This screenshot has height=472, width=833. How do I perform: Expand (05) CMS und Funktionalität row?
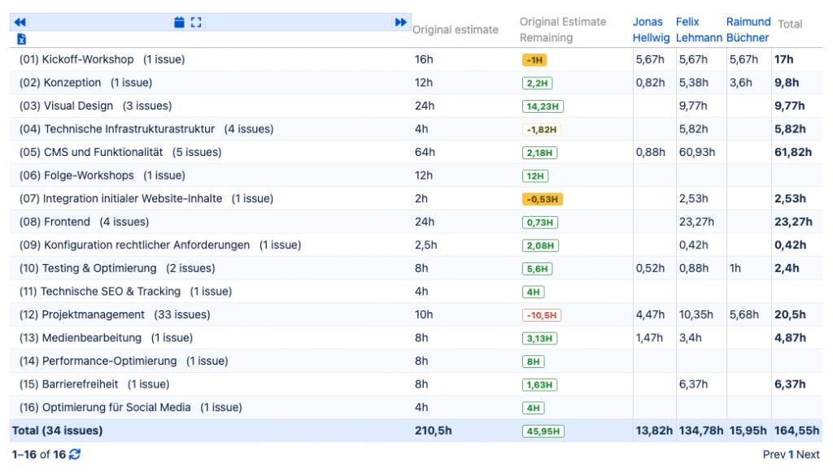coord(120,152)
